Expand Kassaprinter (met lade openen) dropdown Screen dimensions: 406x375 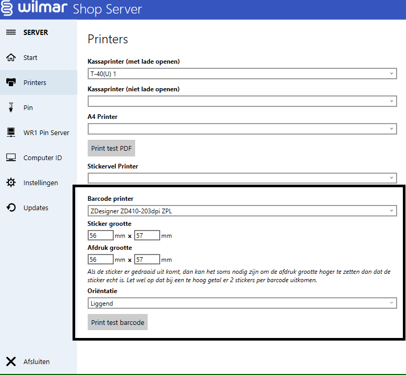(242, 74)
